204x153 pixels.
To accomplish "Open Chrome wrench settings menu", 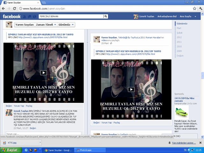I will (200, 9).
